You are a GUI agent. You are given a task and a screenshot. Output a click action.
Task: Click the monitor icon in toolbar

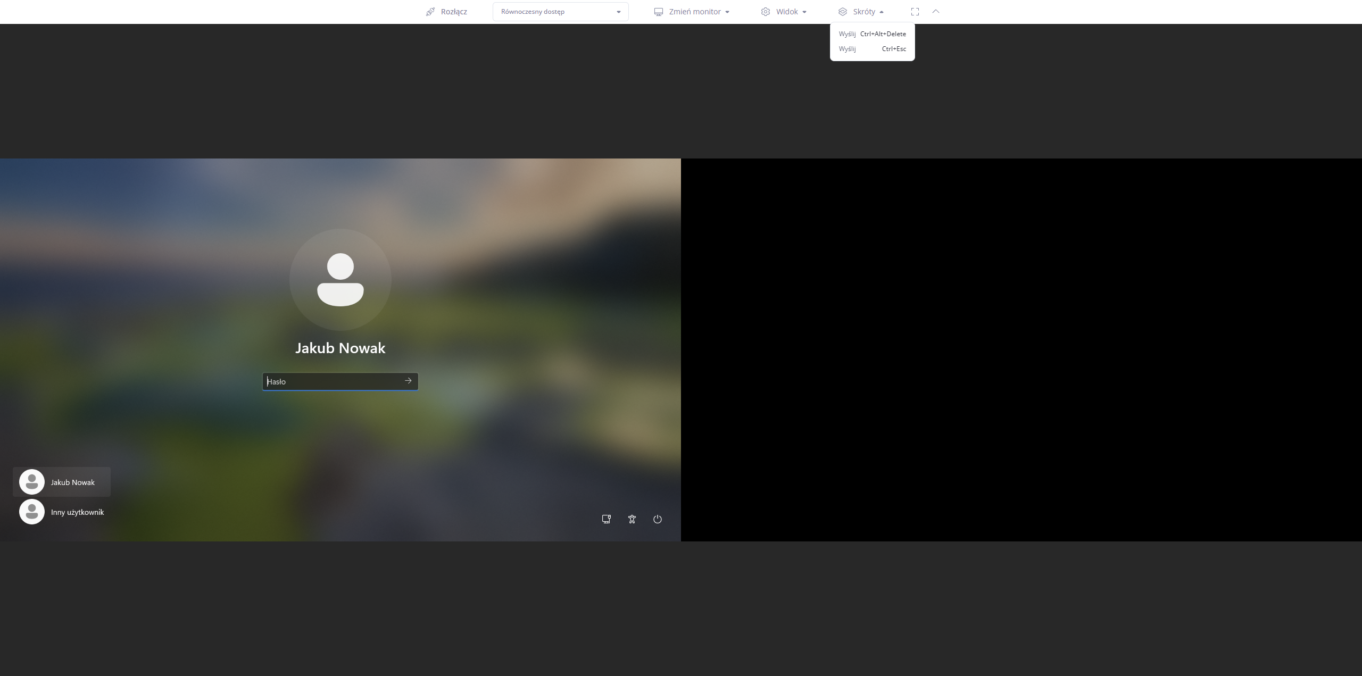(658, 12)
